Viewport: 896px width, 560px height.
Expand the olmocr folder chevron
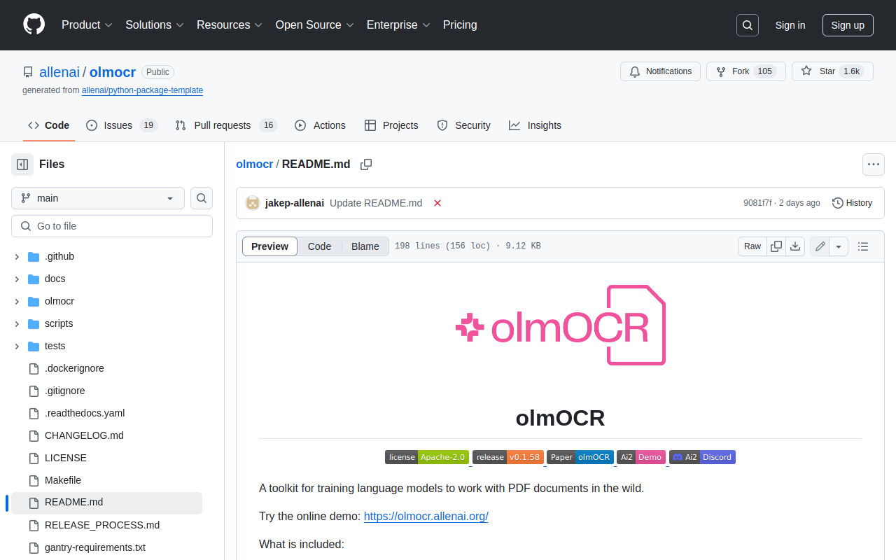[x=17, y=302]
